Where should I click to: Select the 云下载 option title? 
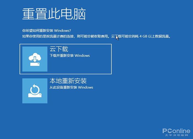59,49
